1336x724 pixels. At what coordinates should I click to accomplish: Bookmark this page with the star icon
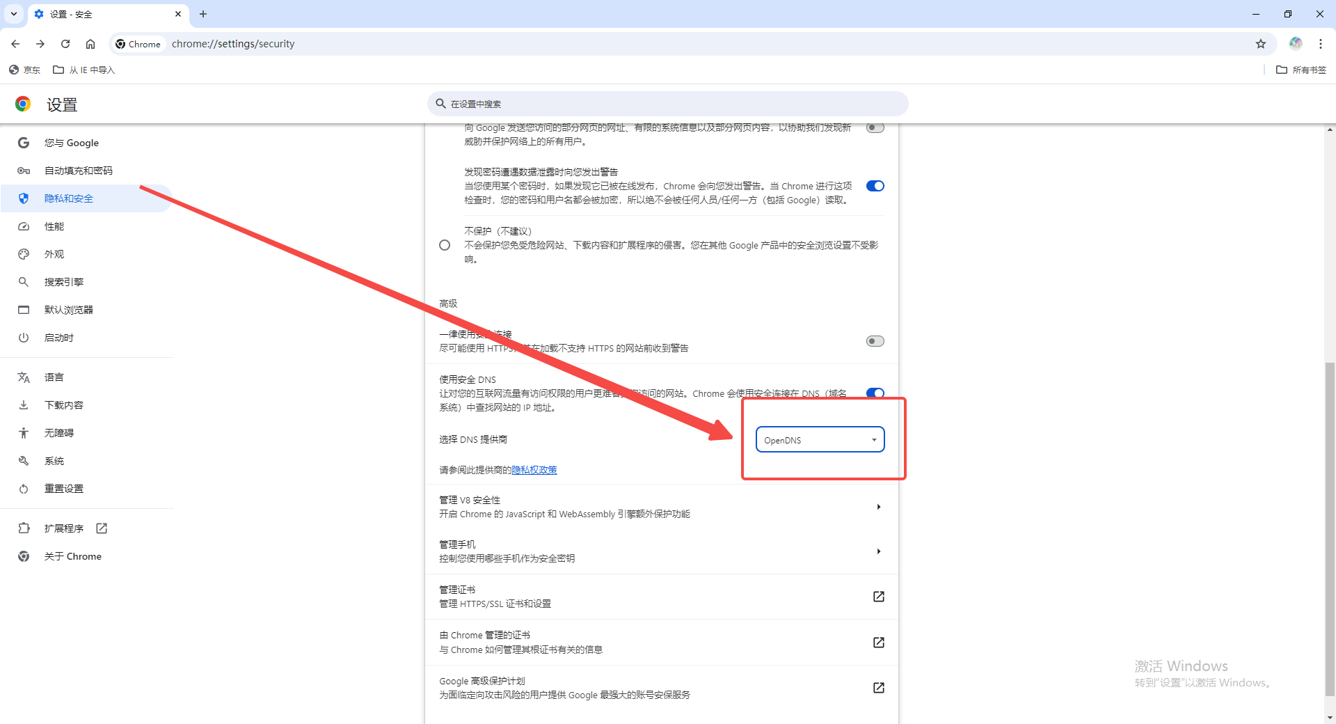(1261, 44)
